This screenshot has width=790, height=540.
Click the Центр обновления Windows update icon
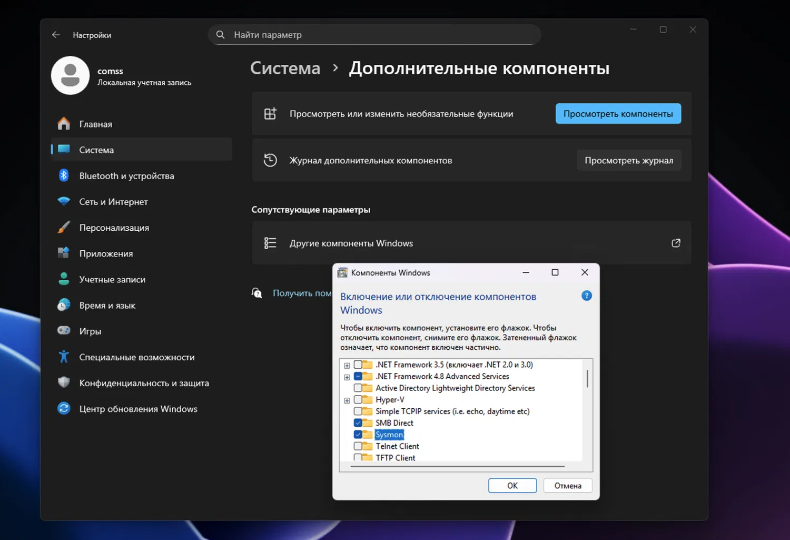64,408
